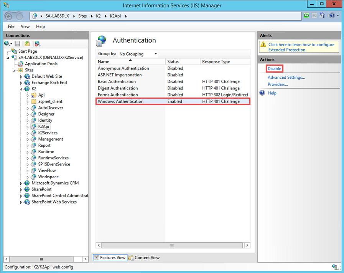The width and height of the screenshot is (344, 273).
Task: Open the Group by No Grouping dropdown
Action: click(138, 54)
